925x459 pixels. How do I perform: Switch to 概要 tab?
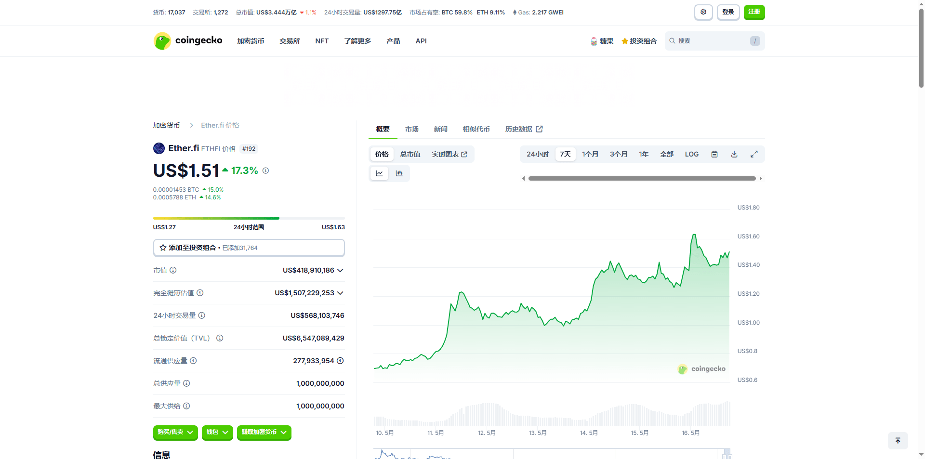tap(383, 129)
